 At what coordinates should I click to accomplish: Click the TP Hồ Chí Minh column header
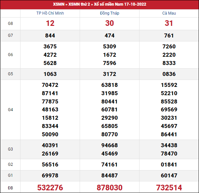50,13
